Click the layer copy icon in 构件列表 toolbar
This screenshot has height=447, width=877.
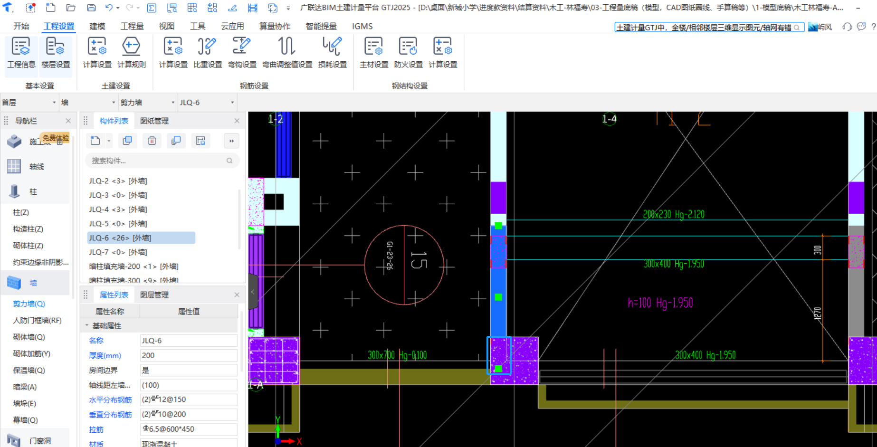tap(176, 141)
